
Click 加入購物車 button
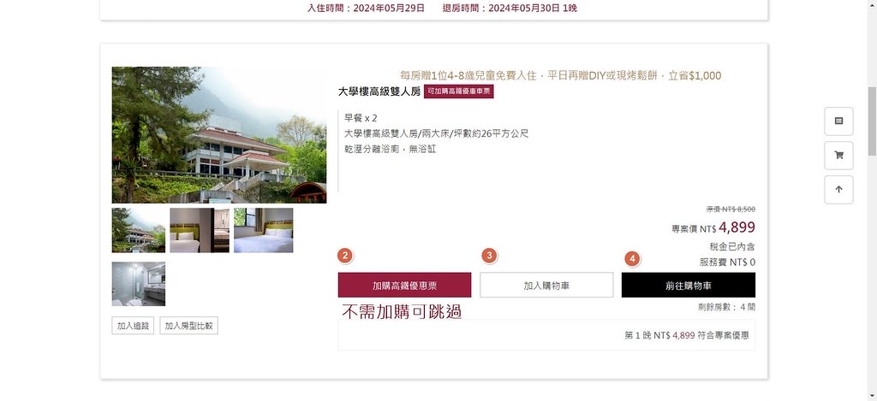[546, 285]
